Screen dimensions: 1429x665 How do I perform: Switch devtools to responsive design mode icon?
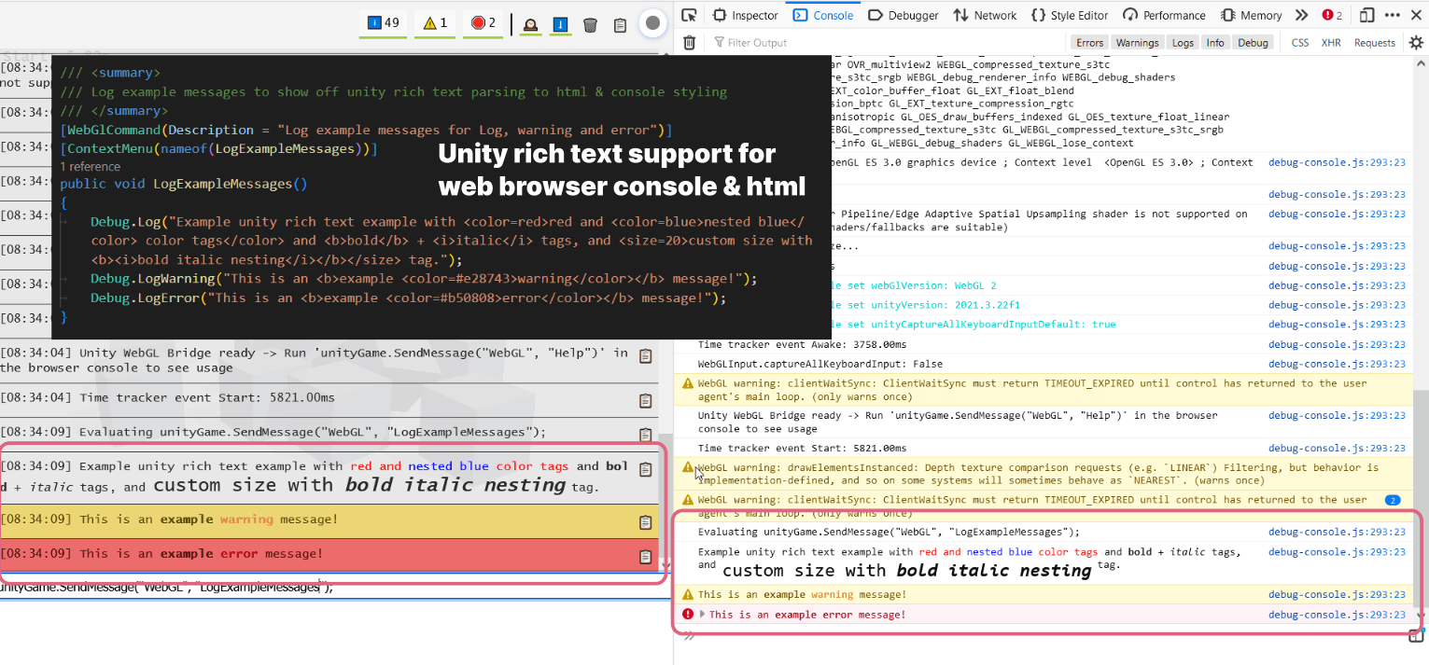coord(1366,15)
